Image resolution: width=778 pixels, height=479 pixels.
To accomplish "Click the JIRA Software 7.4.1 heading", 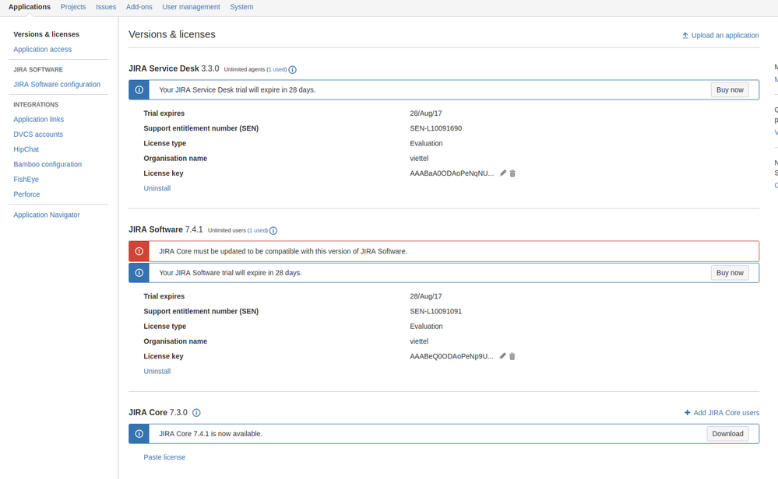I will pyautogui.click(x=166, y=230).
